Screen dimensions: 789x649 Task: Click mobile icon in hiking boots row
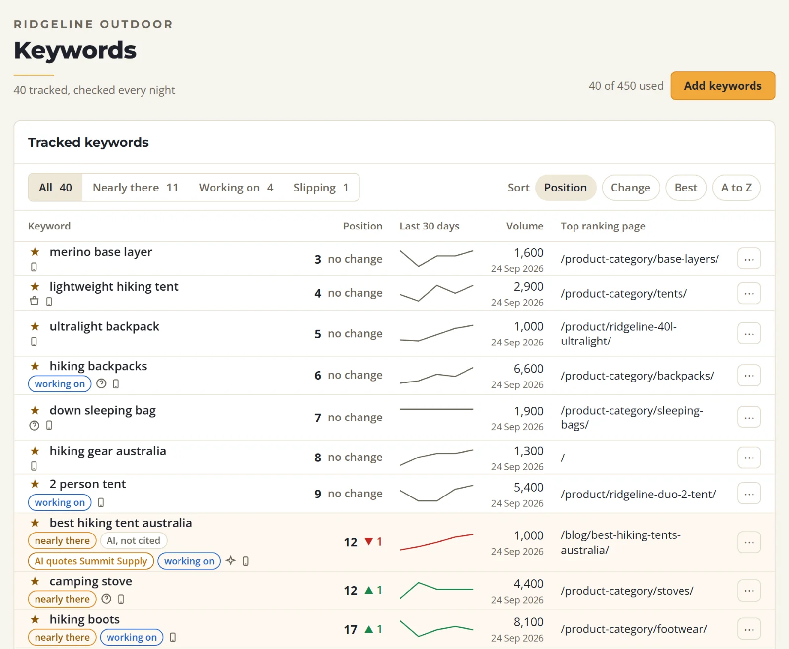click(x=173, y=637)
